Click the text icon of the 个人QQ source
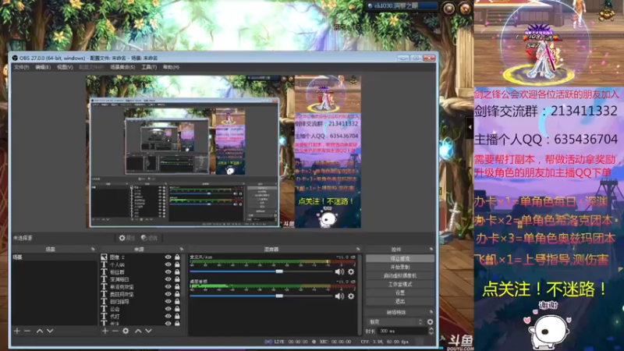The height and width of the screenshot is (351, 624). tap(104, 264)
